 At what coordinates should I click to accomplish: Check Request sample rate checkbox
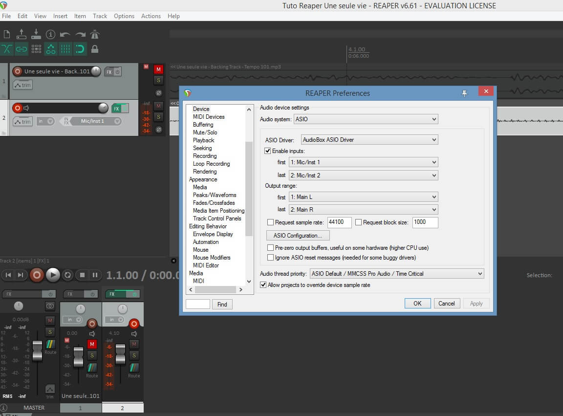coord(270,222)
